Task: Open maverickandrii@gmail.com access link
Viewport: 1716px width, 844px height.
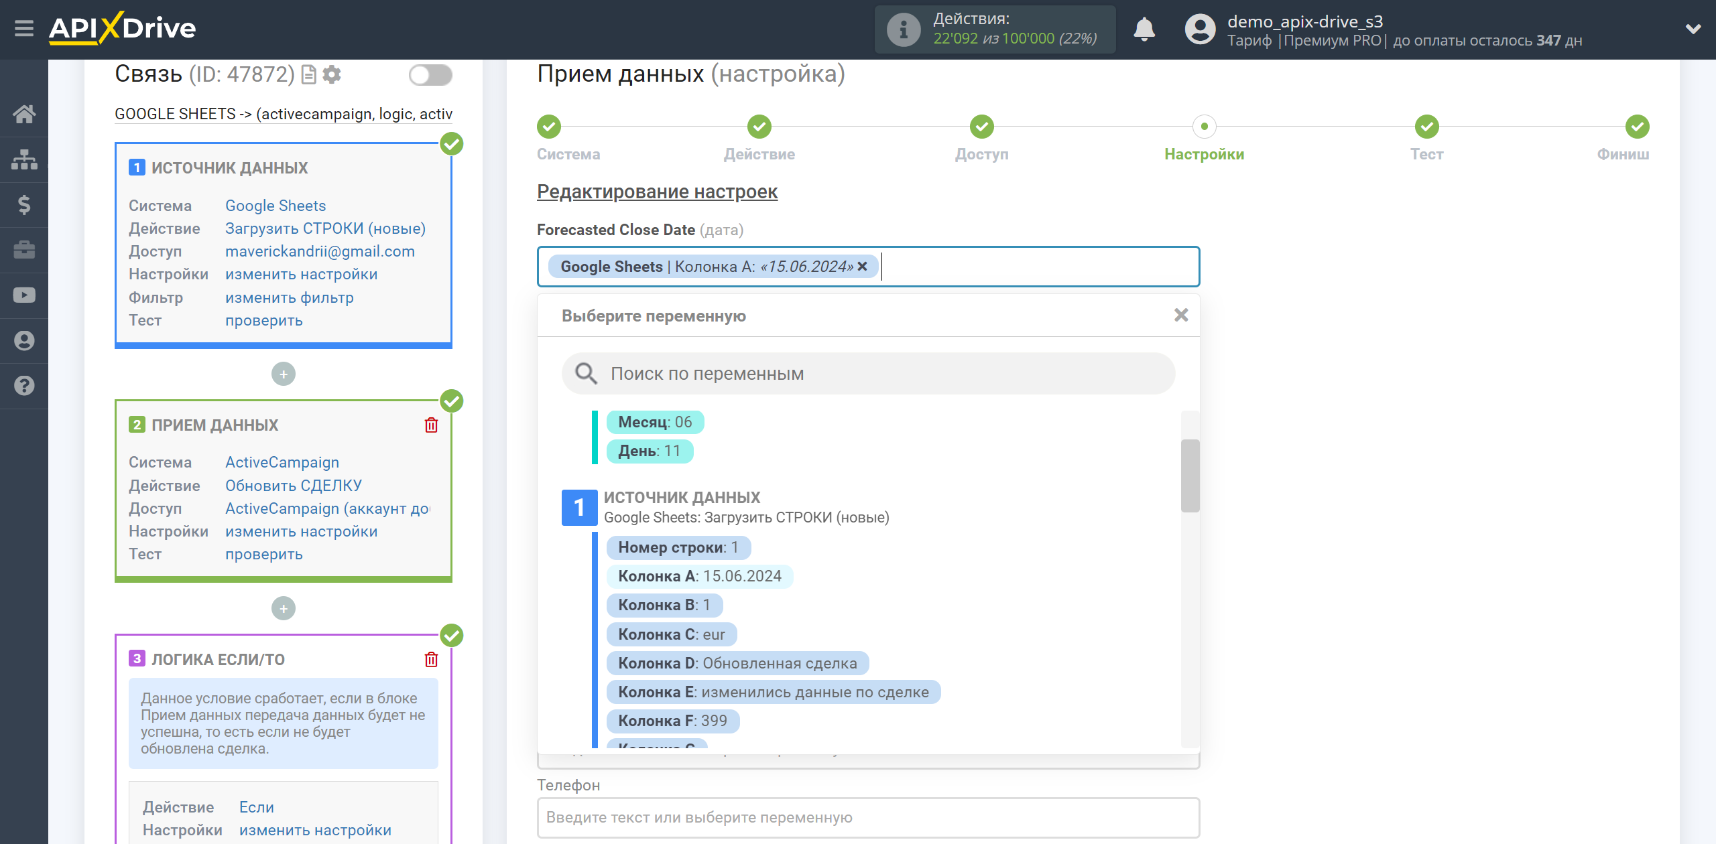Action: (320, 251)
